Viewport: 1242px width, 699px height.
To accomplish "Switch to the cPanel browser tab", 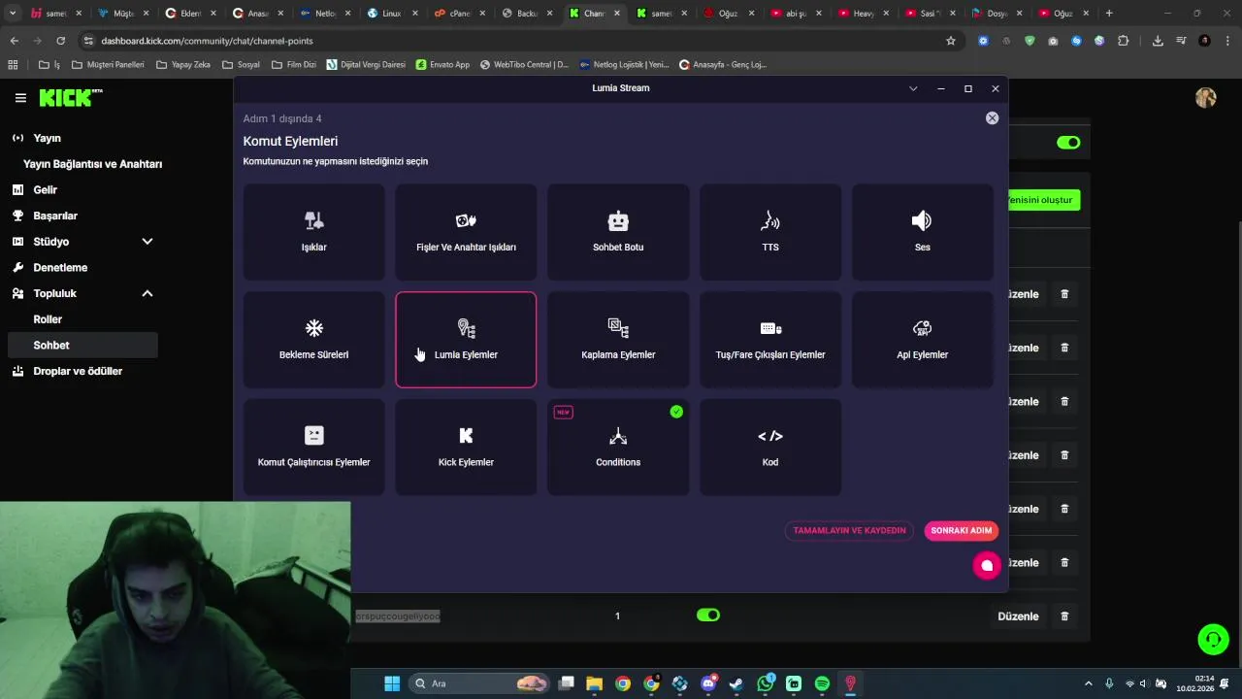I will (459, 14).
